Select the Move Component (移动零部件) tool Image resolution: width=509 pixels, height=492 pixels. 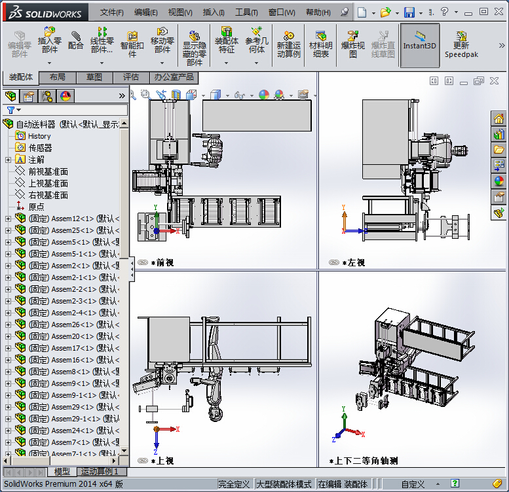point(162,41)
